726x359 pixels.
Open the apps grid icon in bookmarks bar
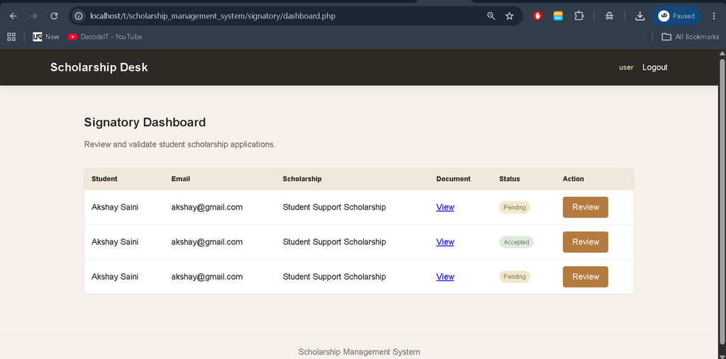[11, 37]
